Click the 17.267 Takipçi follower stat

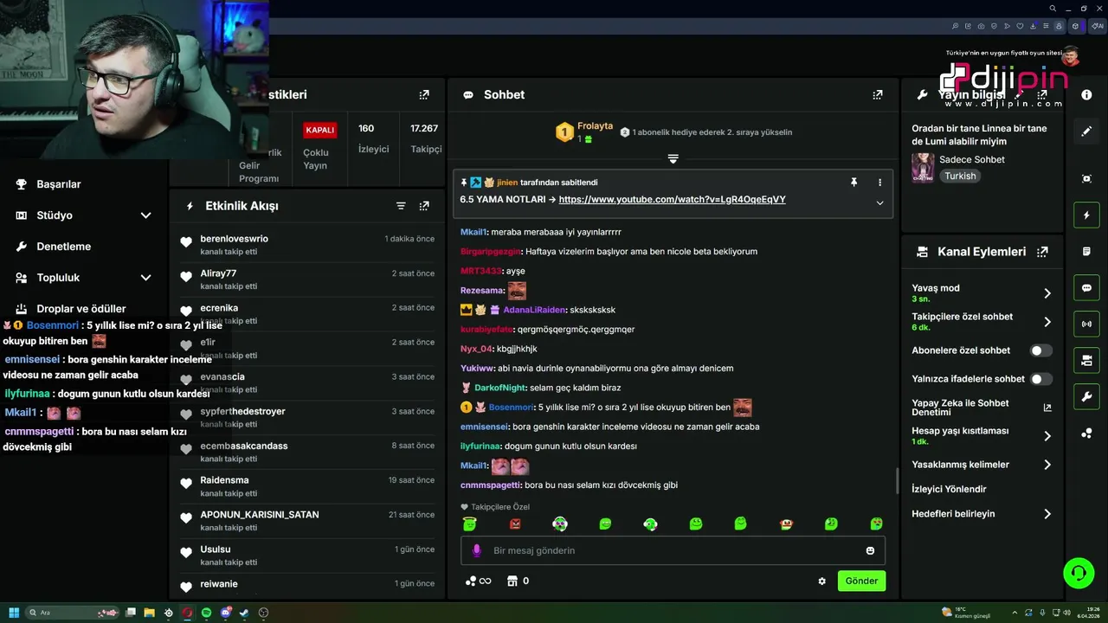point(425,138)
